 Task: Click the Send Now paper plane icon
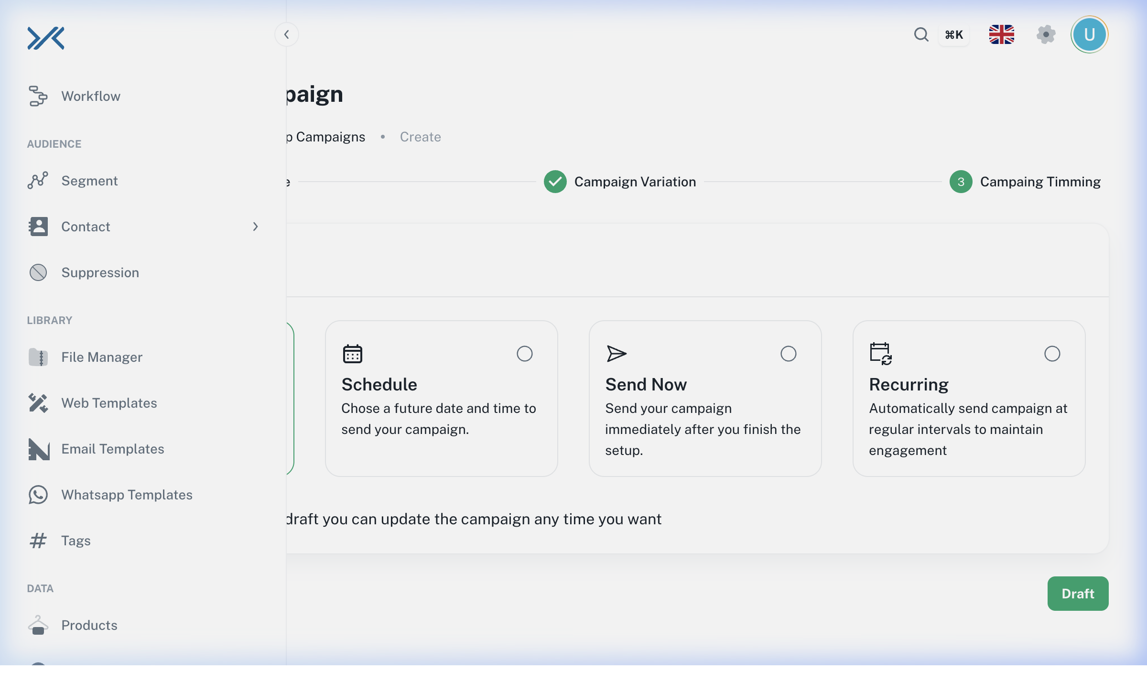(x=617, y=354)
